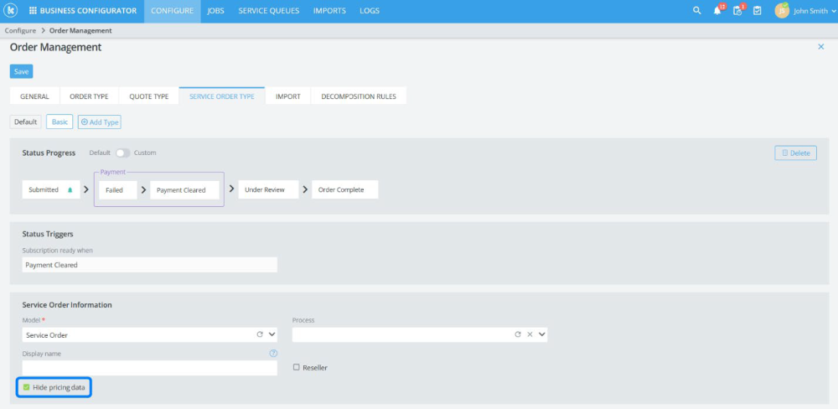Open the Business Configurator grid menu icon
The image size is (838, 409).
coord(34,11)
